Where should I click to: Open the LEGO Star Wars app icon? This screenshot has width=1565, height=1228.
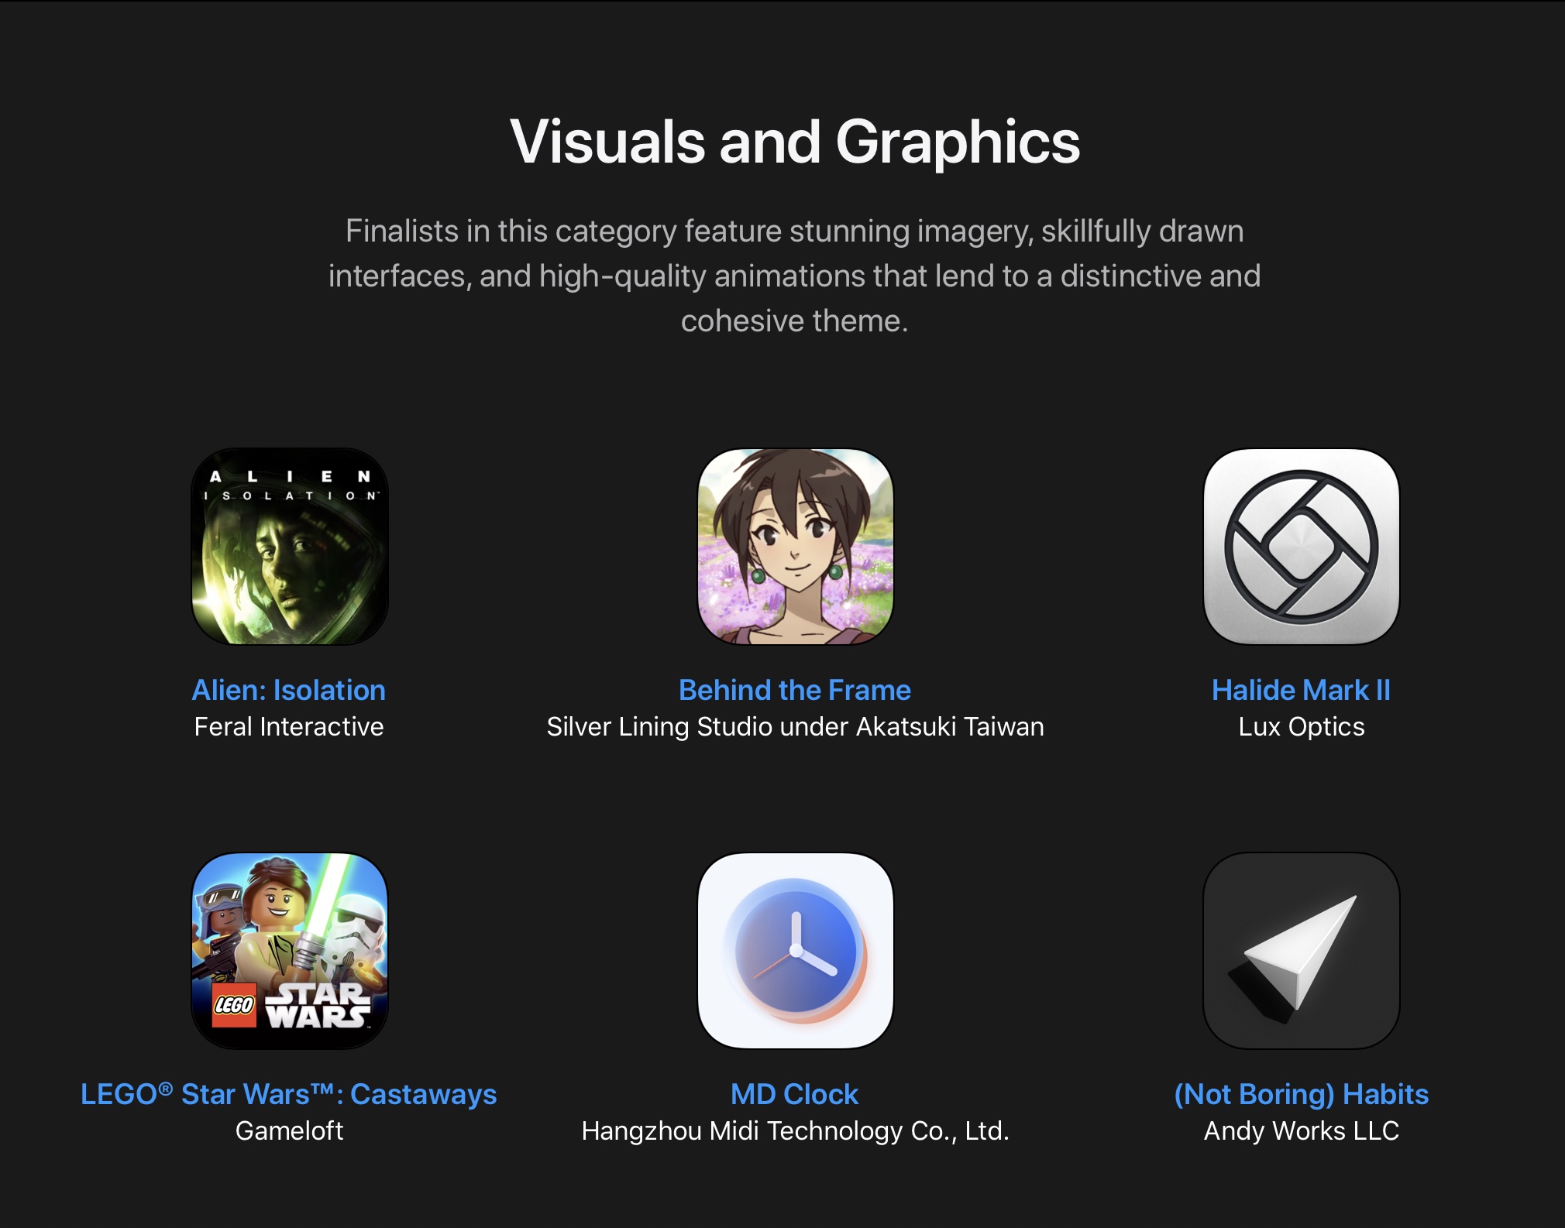290,951
